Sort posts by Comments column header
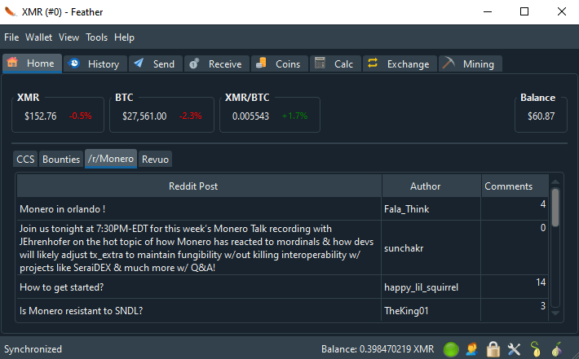 coord(508,186)
